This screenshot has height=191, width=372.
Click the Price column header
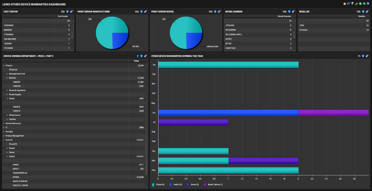coord(137,61)
